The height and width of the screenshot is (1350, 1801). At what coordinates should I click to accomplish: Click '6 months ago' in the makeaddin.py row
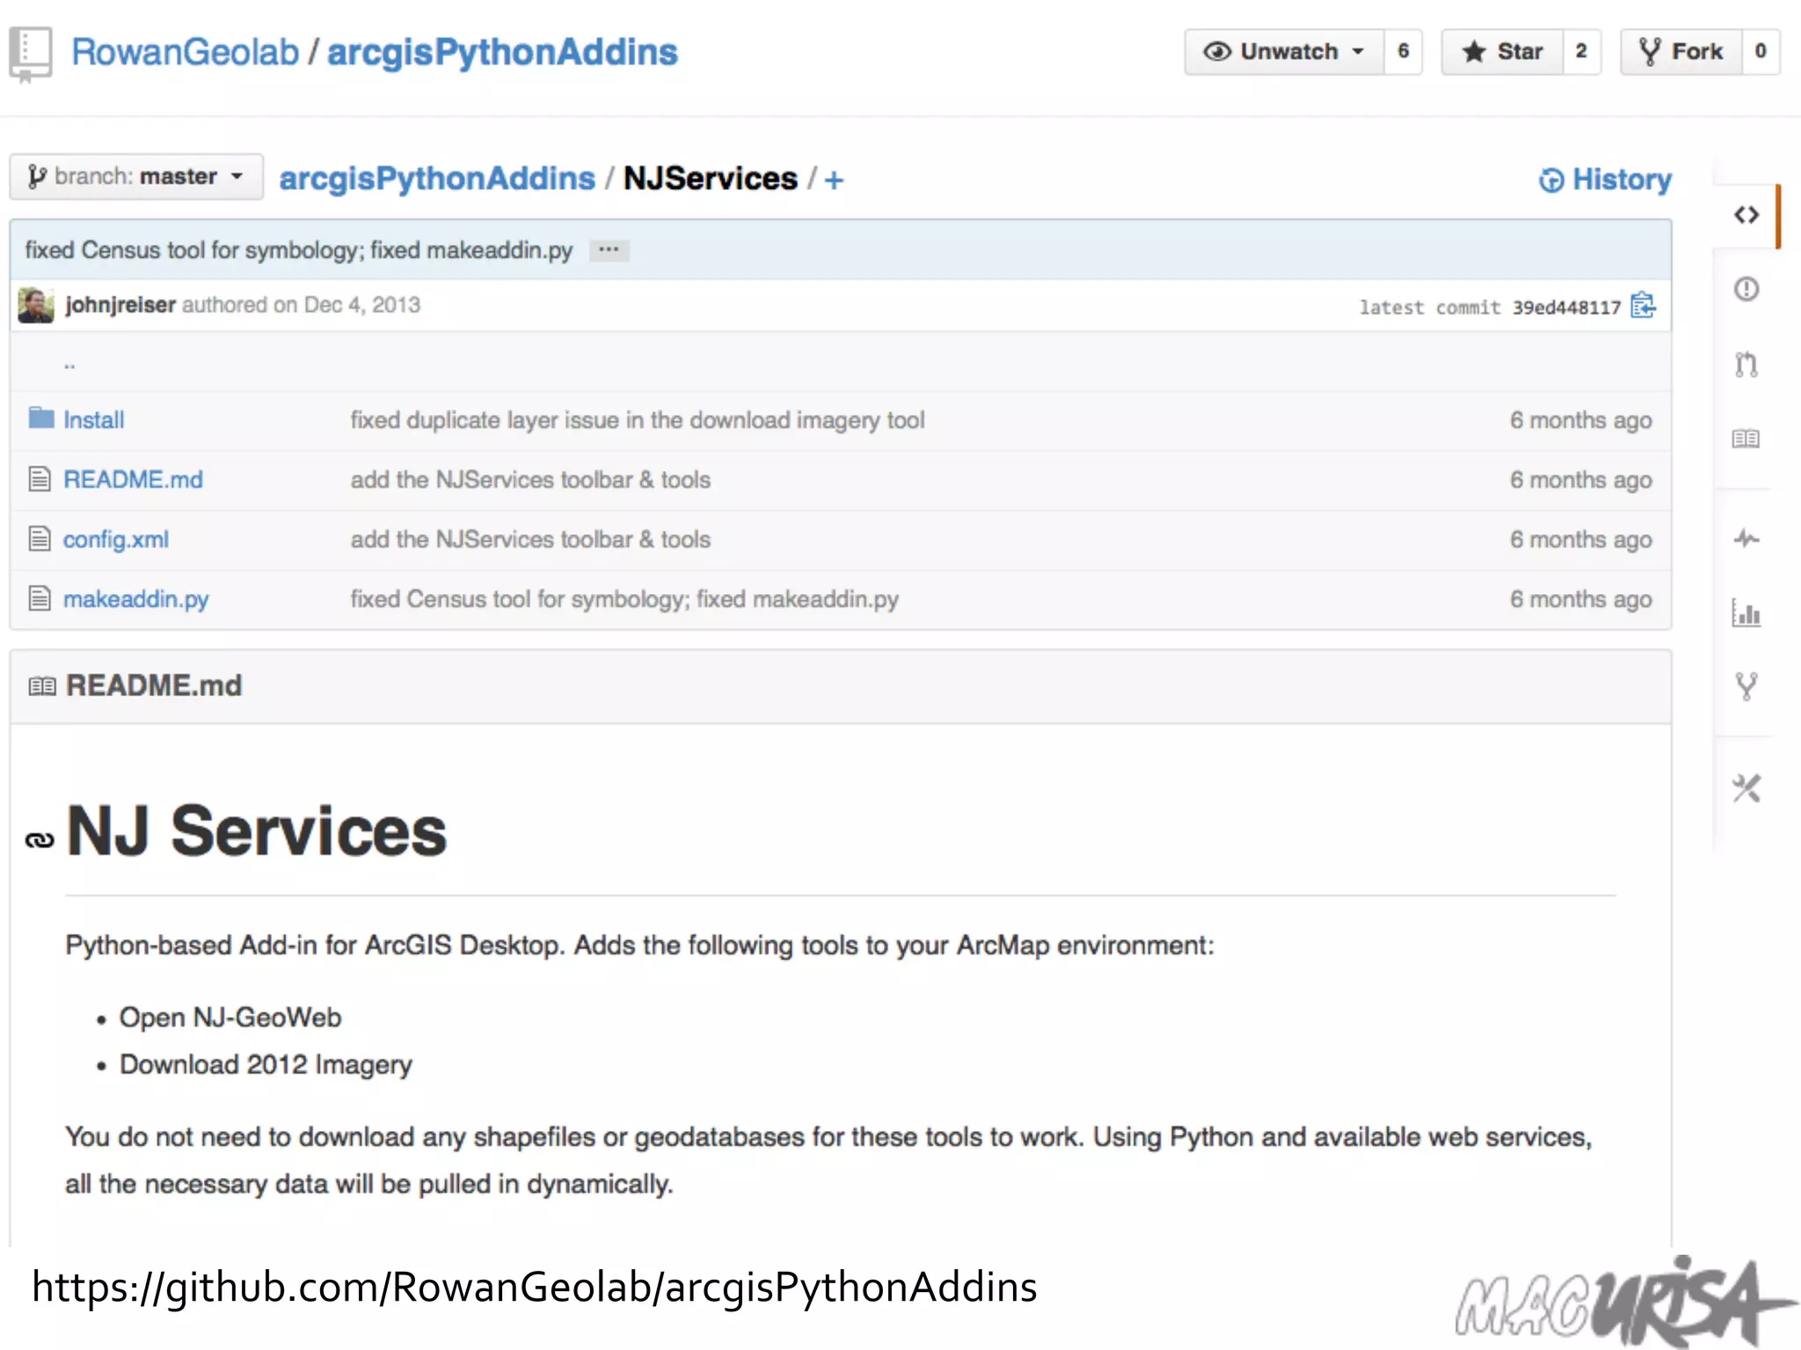pos(1581,599)
